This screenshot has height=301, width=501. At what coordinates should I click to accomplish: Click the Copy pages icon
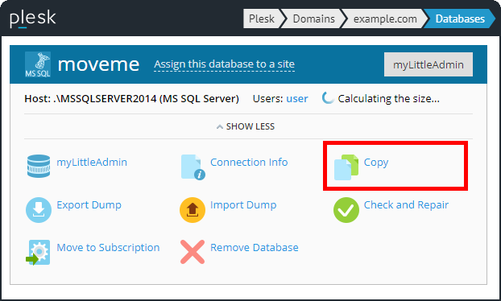pyautogui.click(x=346, y=167)
